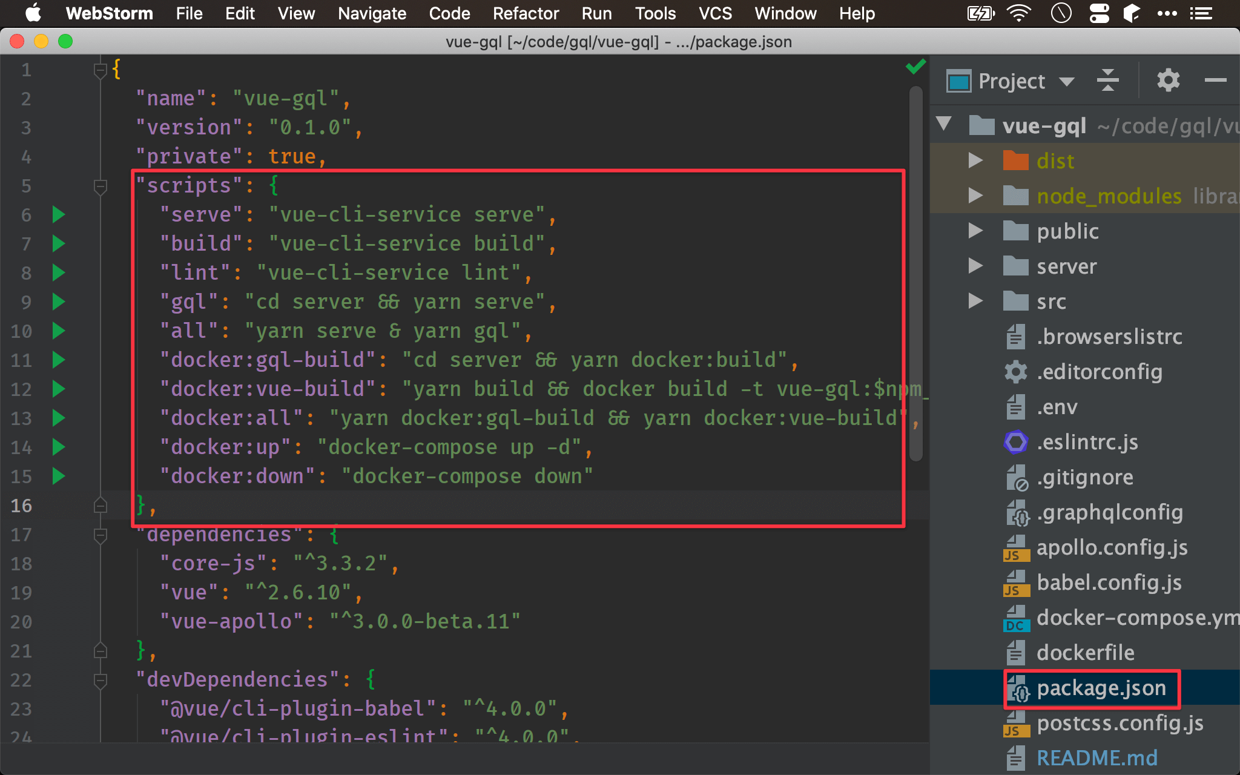
Task: Run the lint script gutter icon
Action: (59, 272)
